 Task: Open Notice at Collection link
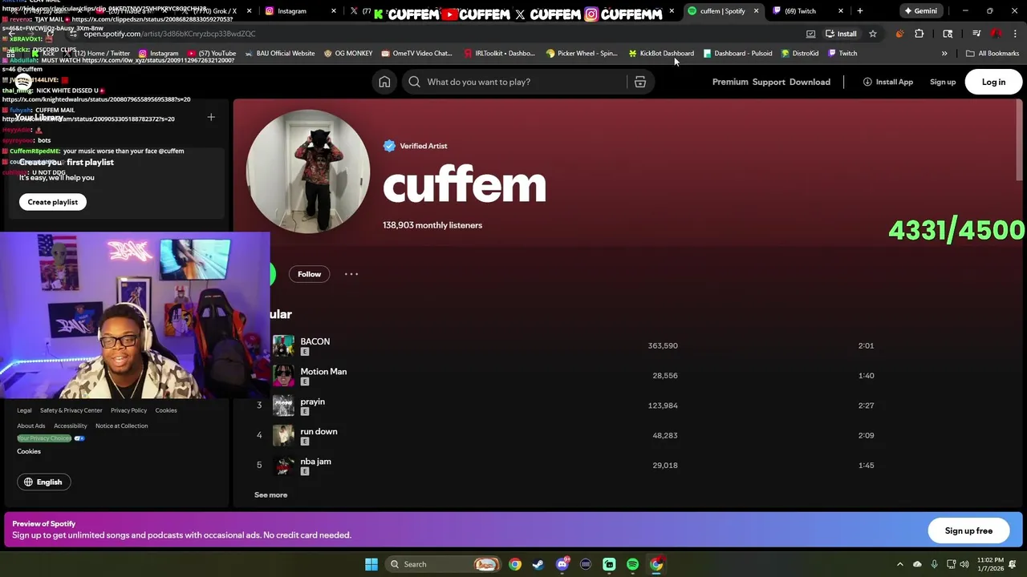(x=121, y=426)
